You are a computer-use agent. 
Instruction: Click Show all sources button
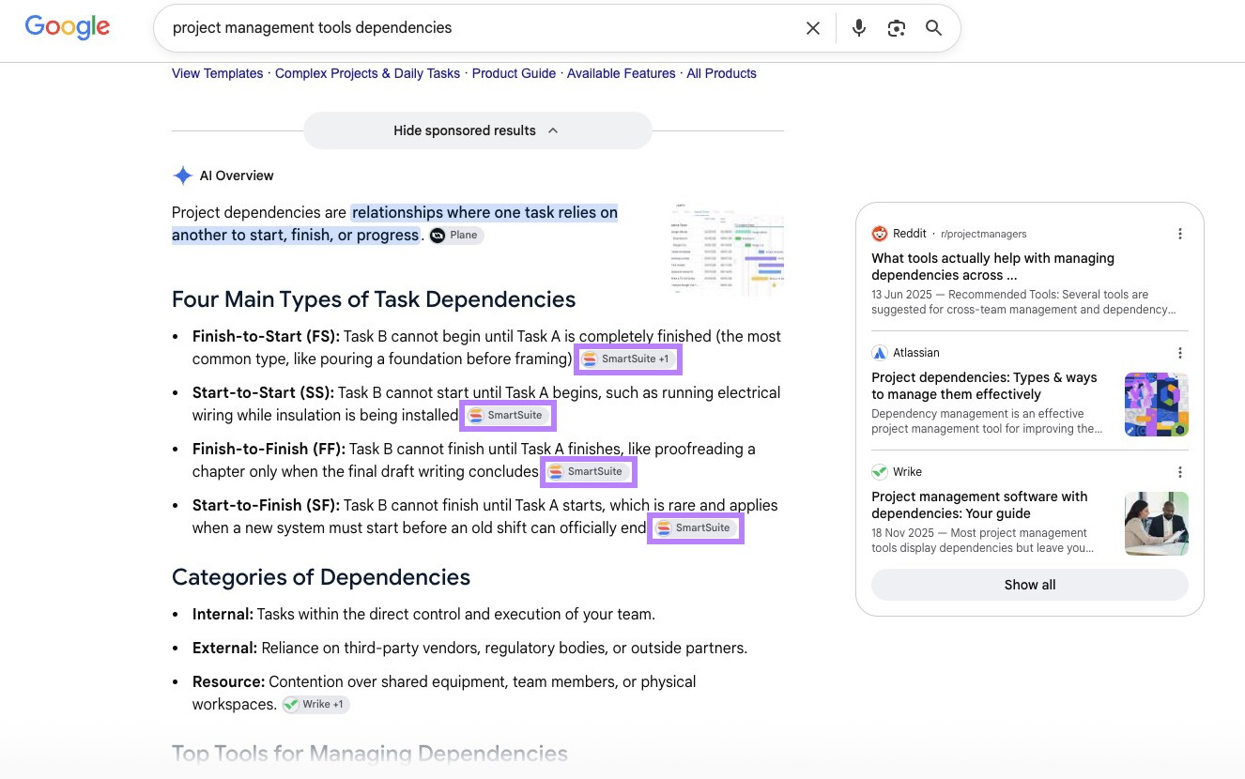click(1030, 585)
